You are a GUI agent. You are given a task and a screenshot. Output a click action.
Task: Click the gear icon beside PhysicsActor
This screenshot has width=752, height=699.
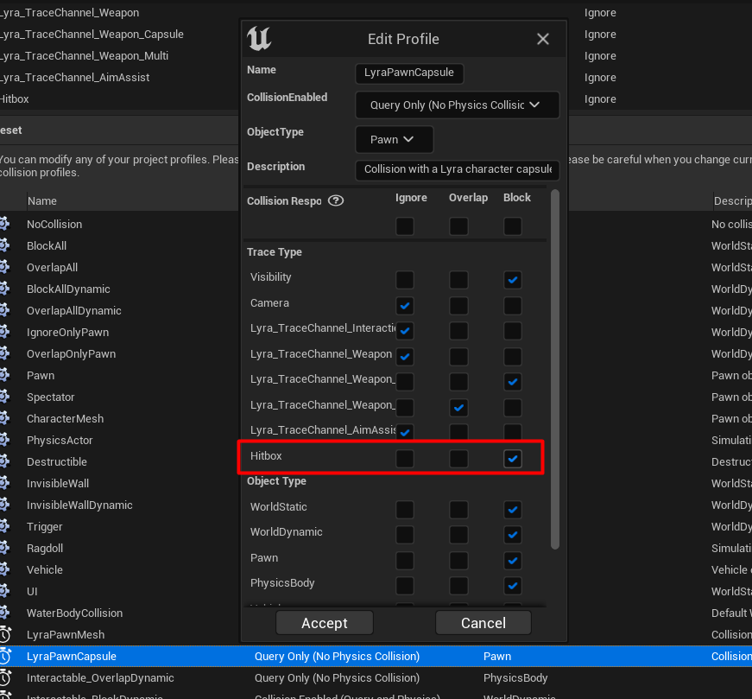[x=4, y=440]
